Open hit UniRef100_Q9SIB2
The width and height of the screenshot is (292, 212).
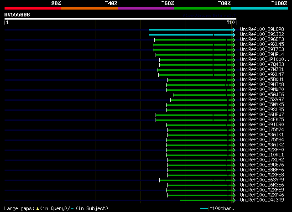click(x=262, y=34)
